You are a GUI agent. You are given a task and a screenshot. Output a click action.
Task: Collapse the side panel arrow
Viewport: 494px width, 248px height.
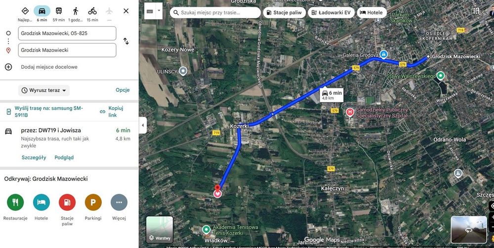click(x=143, y=125)
